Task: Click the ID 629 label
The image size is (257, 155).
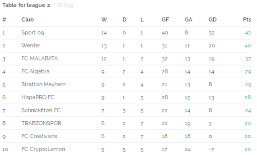Action: (x=65, y=5)
